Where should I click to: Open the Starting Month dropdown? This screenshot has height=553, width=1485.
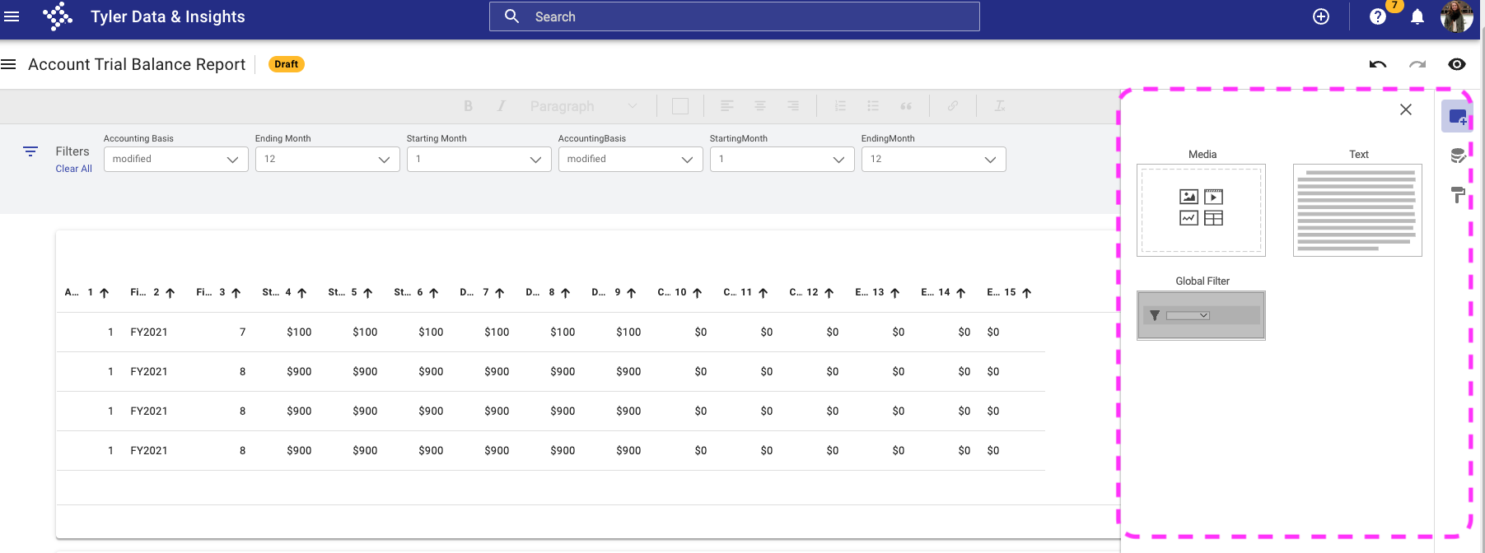coord(479,159)
